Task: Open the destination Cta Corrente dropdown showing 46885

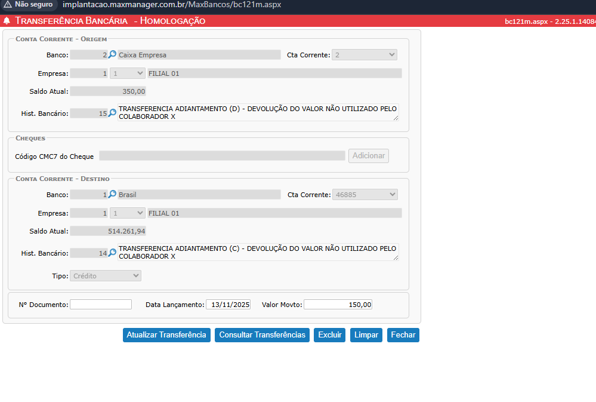Action: click(365, 195)
